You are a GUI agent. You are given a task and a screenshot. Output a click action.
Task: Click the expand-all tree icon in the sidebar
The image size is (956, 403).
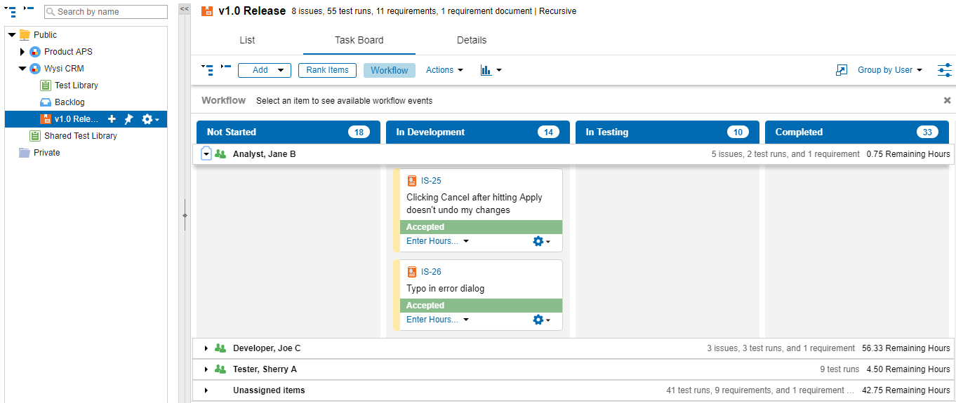(x=11, y=11)
